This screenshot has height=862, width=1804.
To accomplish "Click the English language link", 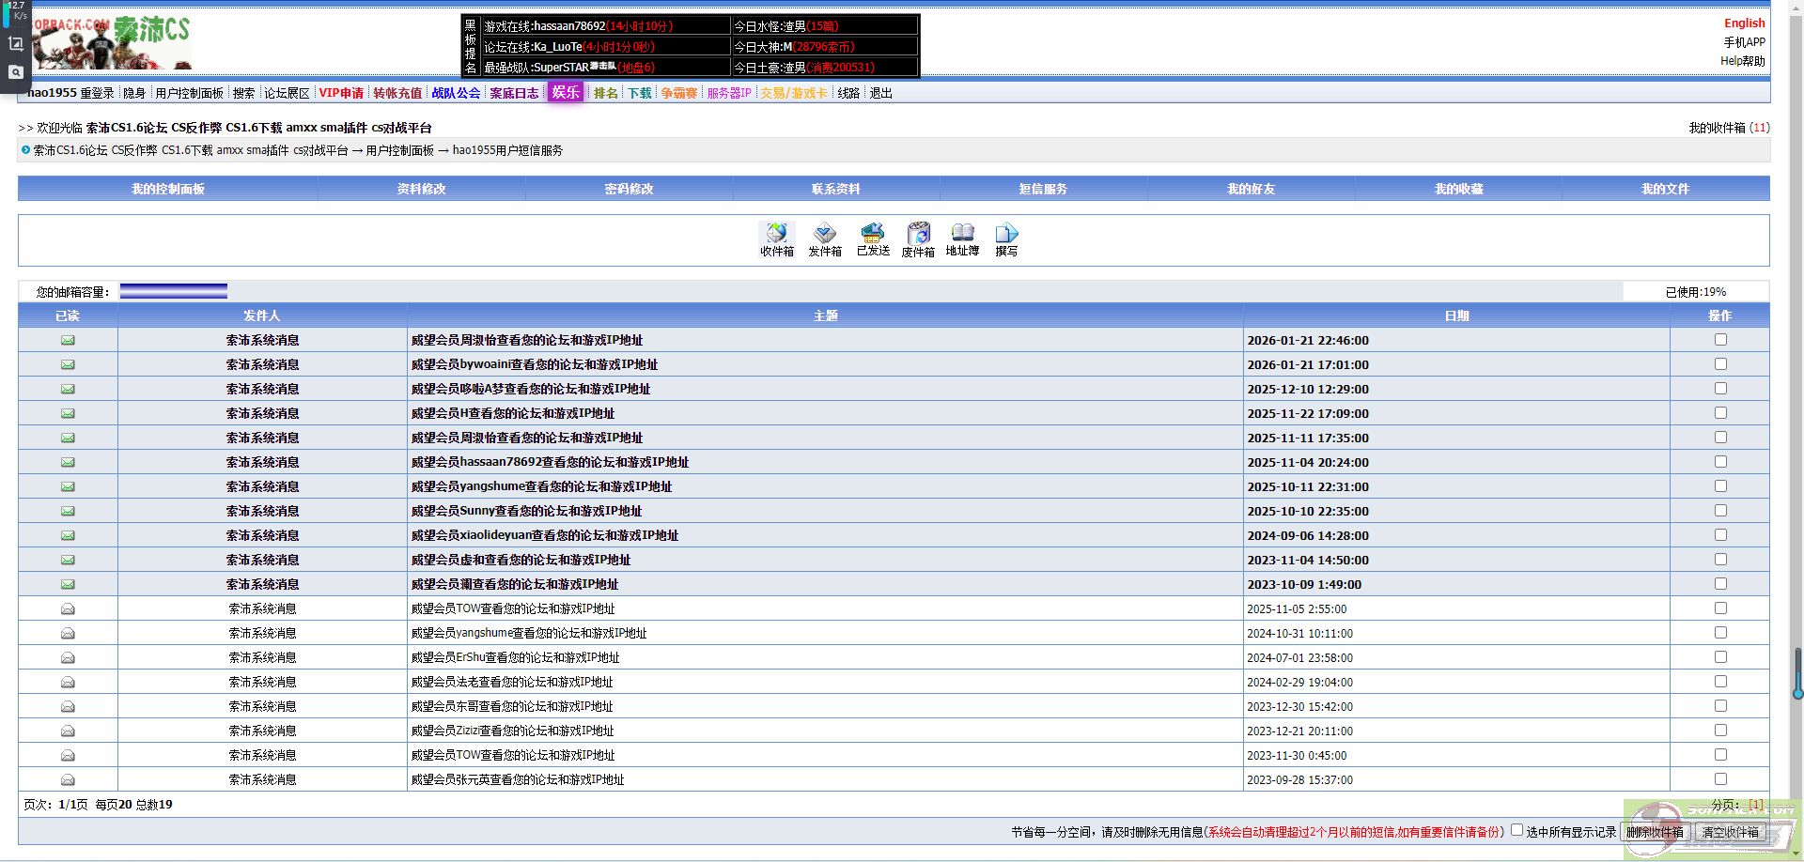I will click(1744, 23).
